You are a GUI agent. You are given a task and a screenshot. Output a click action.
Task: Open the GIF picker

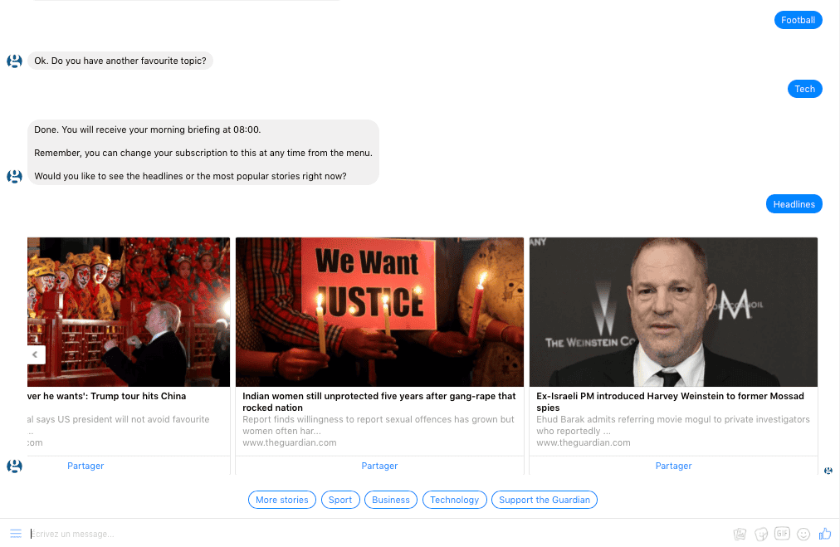point(782,533)
